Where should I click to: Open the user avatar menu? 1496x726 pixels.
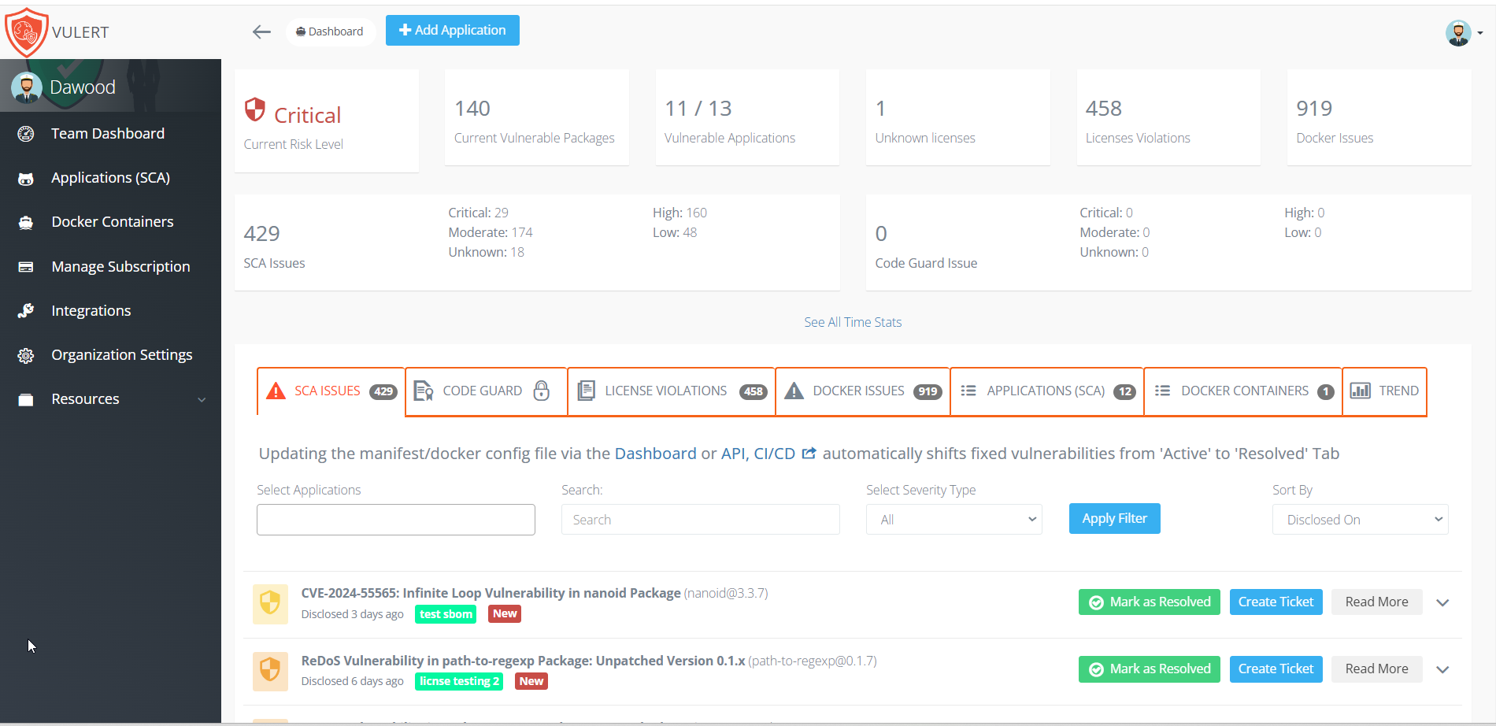pos(1458,33)
